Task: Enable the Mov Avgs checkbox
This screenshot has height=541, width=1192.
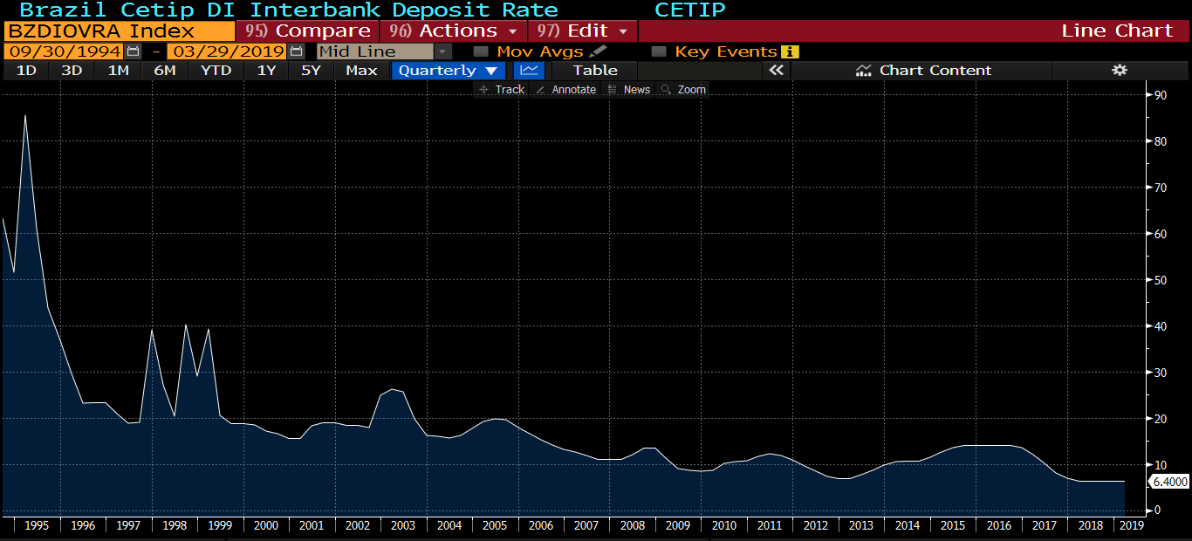Action: pos(480,51)
